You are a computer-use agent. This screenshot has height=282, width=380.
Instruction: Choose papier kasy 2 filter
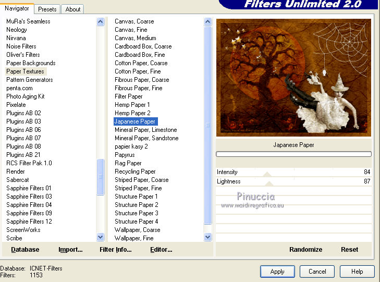(131, 146)
